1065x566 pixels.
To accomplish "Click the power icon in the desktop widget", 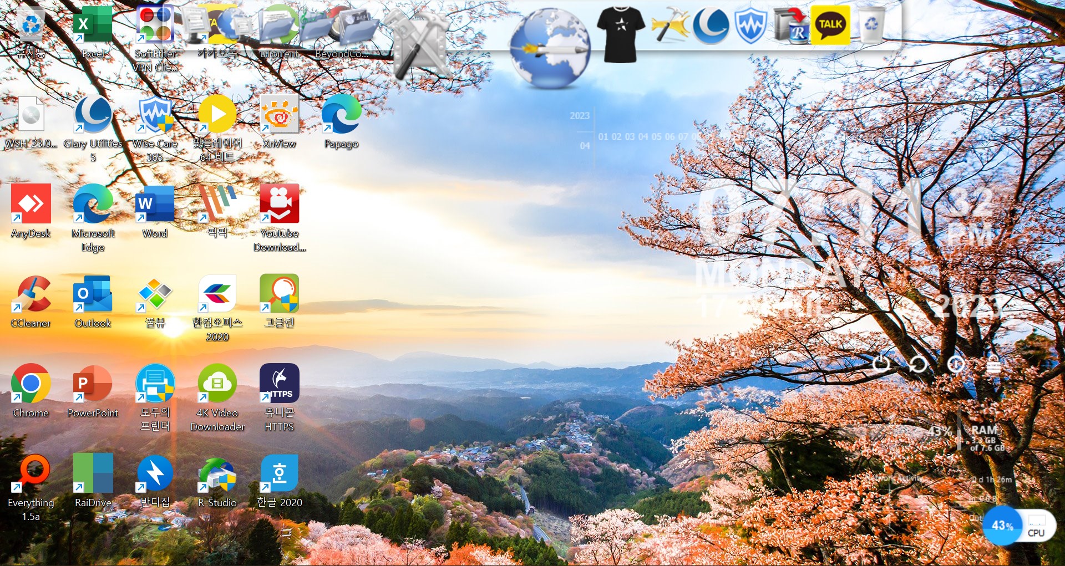I will (881, 364).
